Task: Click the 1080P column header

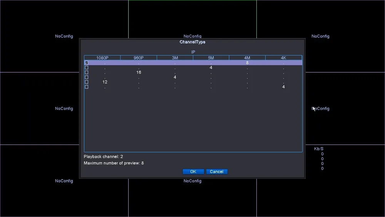Action: tap(102, 58)
